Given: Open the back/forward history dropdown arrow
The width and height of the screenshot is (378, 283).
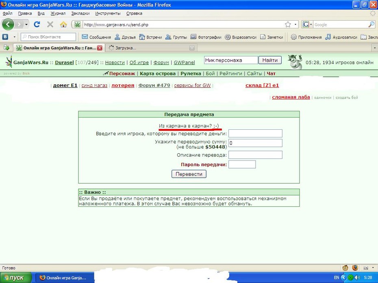Looking at the screenshot, I should pos(26,24).
